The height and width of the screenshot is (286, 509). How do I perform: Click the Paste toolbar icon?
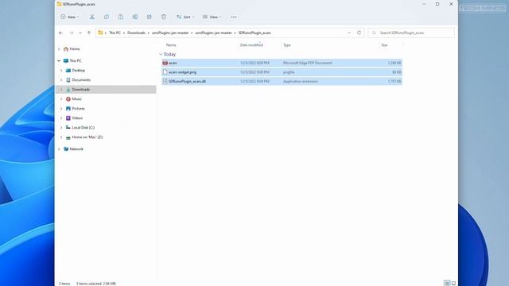[121, 17]
